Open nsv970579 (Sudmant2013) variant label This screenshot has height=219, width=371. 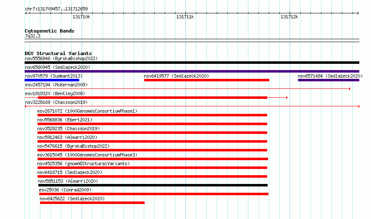pos(54,76)
